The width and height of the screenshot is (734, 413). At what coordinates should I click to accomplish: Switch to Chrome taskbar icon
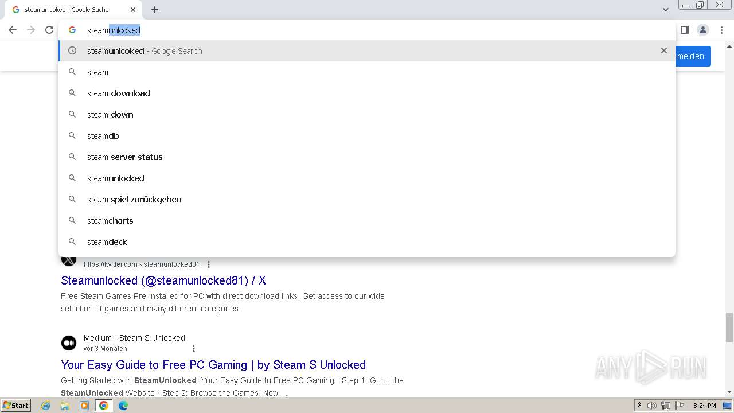[x=104, y=406]
